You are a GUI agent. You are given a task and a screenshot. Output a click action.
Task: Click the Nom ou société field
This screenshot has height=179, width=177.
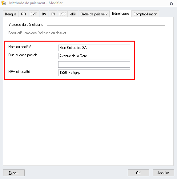94,48
